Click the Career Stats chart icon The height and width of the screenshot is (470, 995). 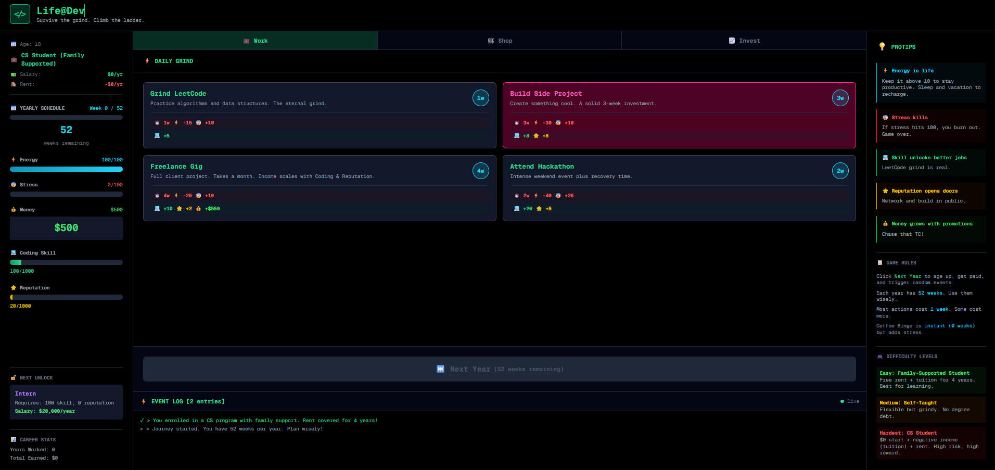coord(14,440)
